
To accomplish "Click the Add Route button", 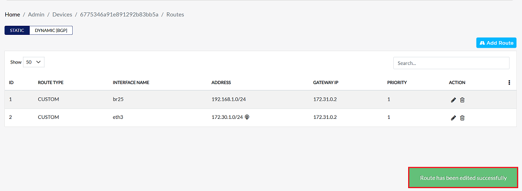I will 496,43.
